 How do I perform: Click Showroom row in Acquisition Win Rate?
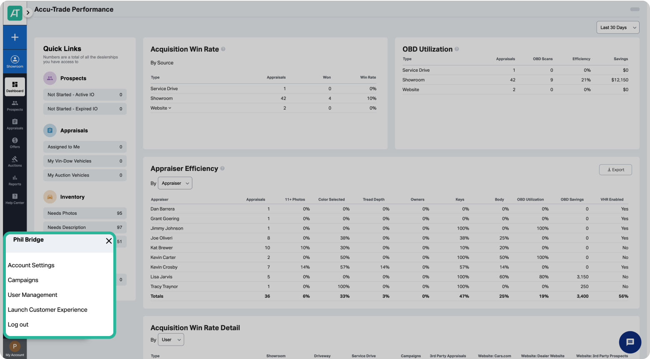[x=263, y=98]
